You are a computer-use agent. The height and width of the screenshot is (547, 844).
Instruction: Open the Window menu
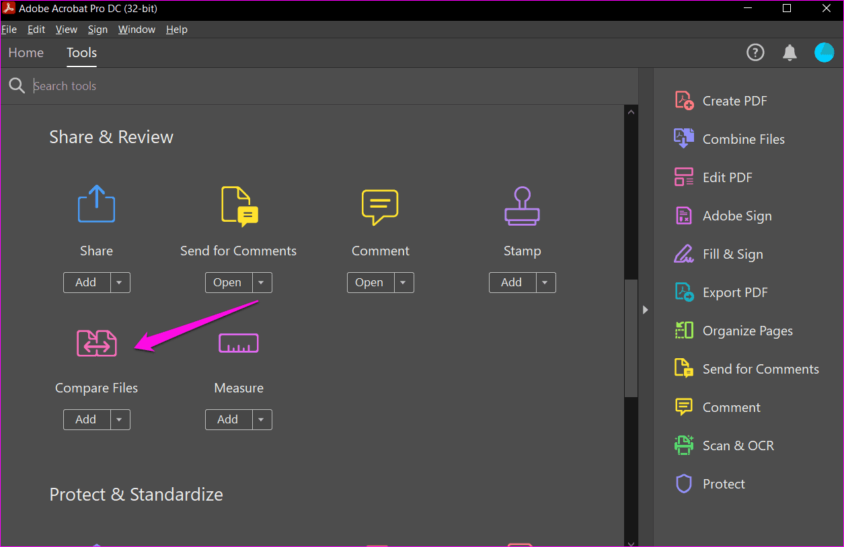click(x=137, y=30)
